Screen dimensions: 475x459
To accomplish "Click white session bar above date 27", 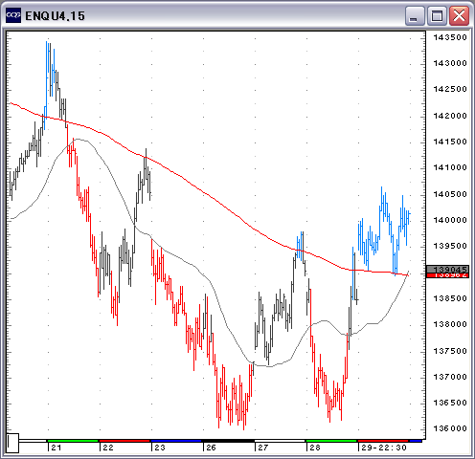I will [x=280, y=441].
